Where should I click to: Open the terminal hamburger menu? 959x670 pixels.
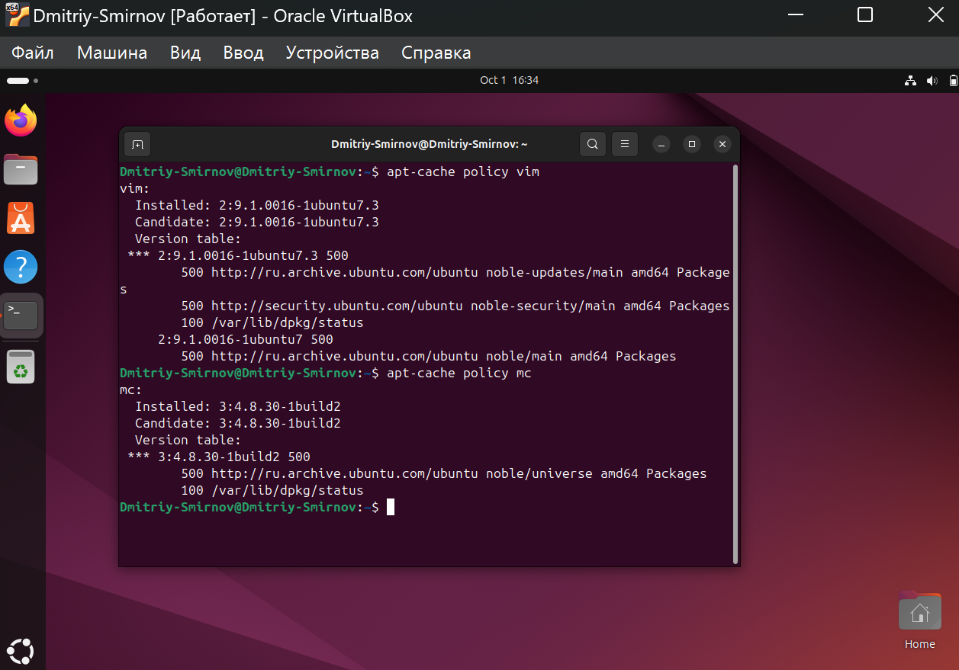625,143
